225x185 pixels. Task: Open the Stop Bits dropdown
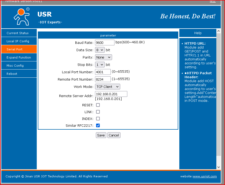click(100, 65)
